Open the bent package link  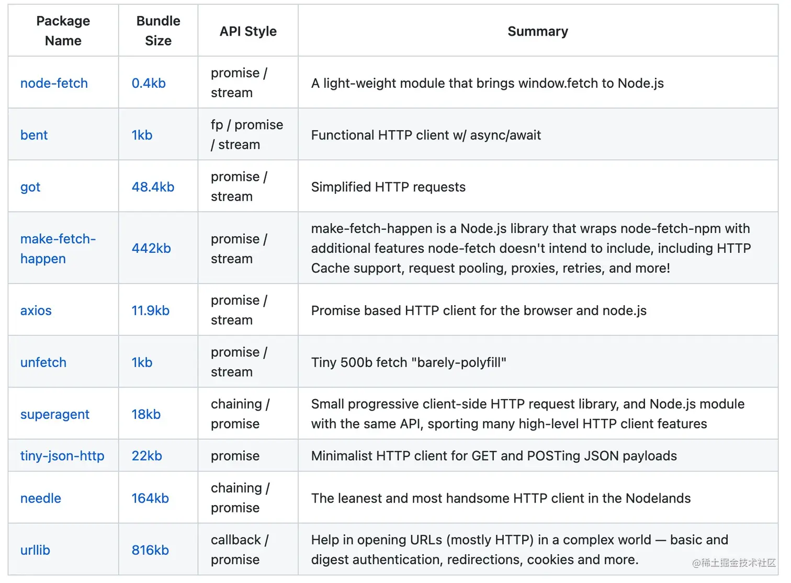[34, 135]
